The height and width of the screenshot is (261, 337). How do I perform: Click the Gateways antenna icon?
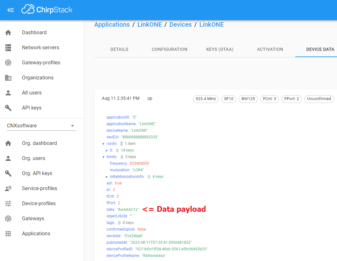point(8,219)
